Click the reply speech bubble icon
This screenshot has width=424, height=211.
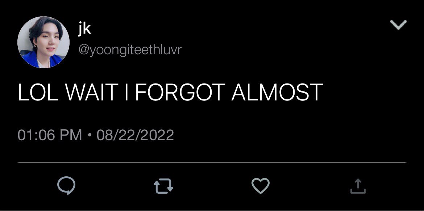(x=66, y=185)
